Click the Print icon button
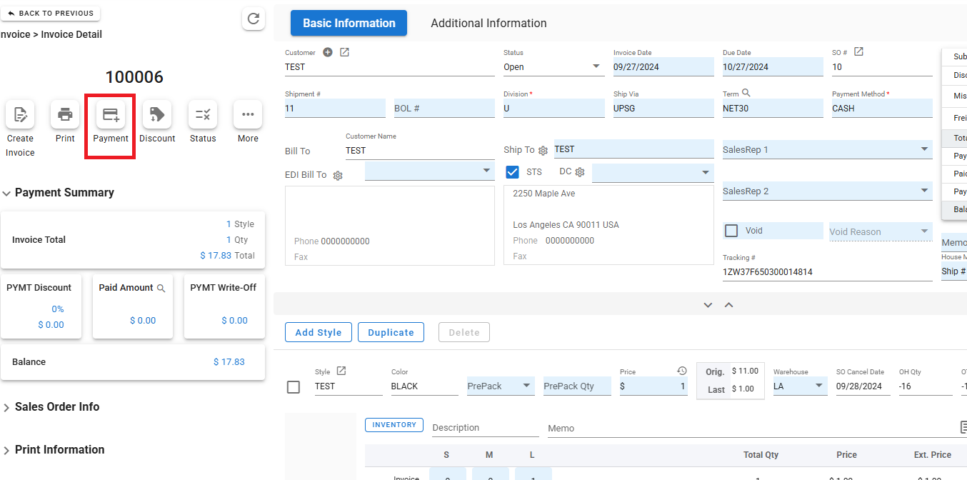Viewport: 967px width, 480px height. (65, 114)
